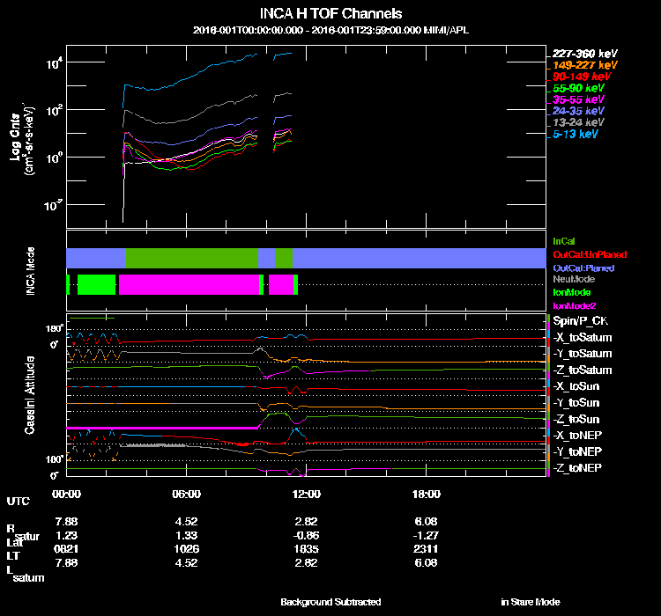This screenshot has height=616, width=661.
Task: Click the local time value '1835'
Action: click(x=307, y=549)
